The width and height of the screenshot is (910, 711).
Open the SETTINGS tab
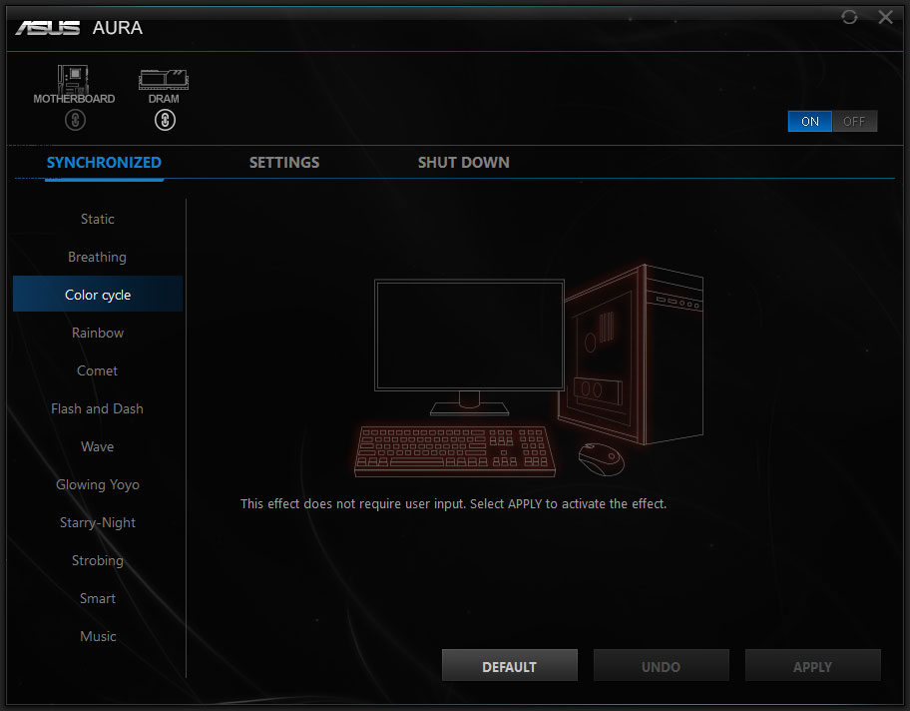[284, 162]
